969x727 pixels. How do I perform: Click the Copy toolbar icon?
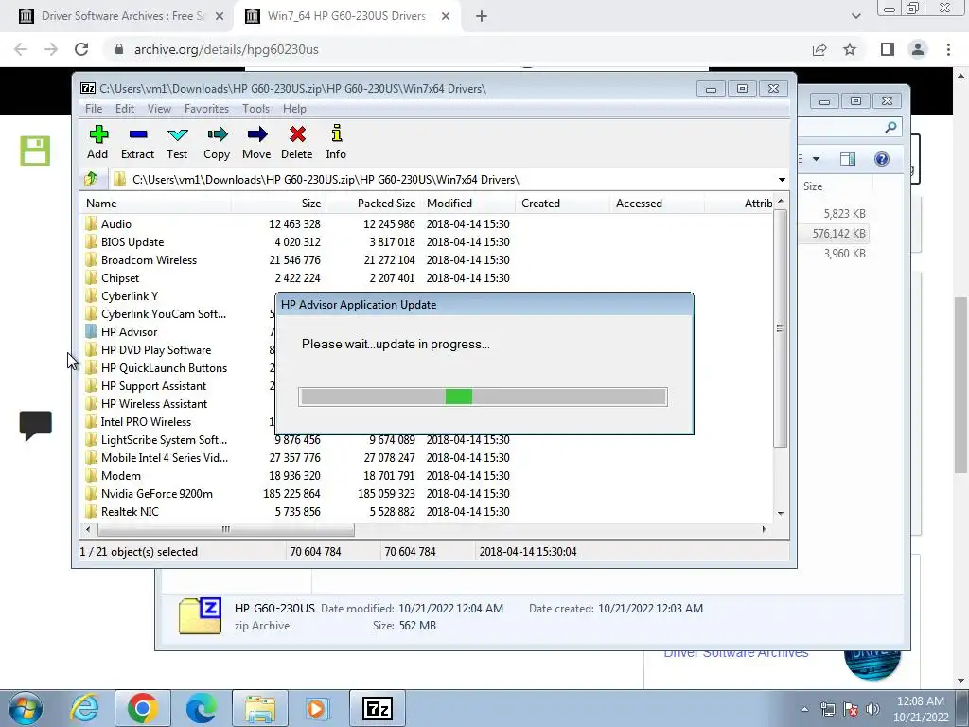[x=217, y=134]
